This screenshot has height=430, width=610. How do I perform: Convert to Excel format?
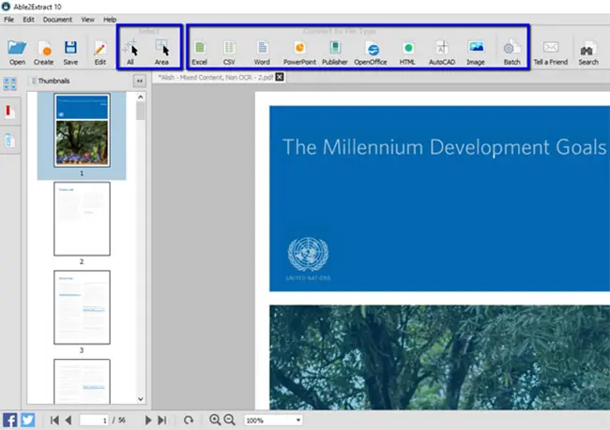pos(199,52)
